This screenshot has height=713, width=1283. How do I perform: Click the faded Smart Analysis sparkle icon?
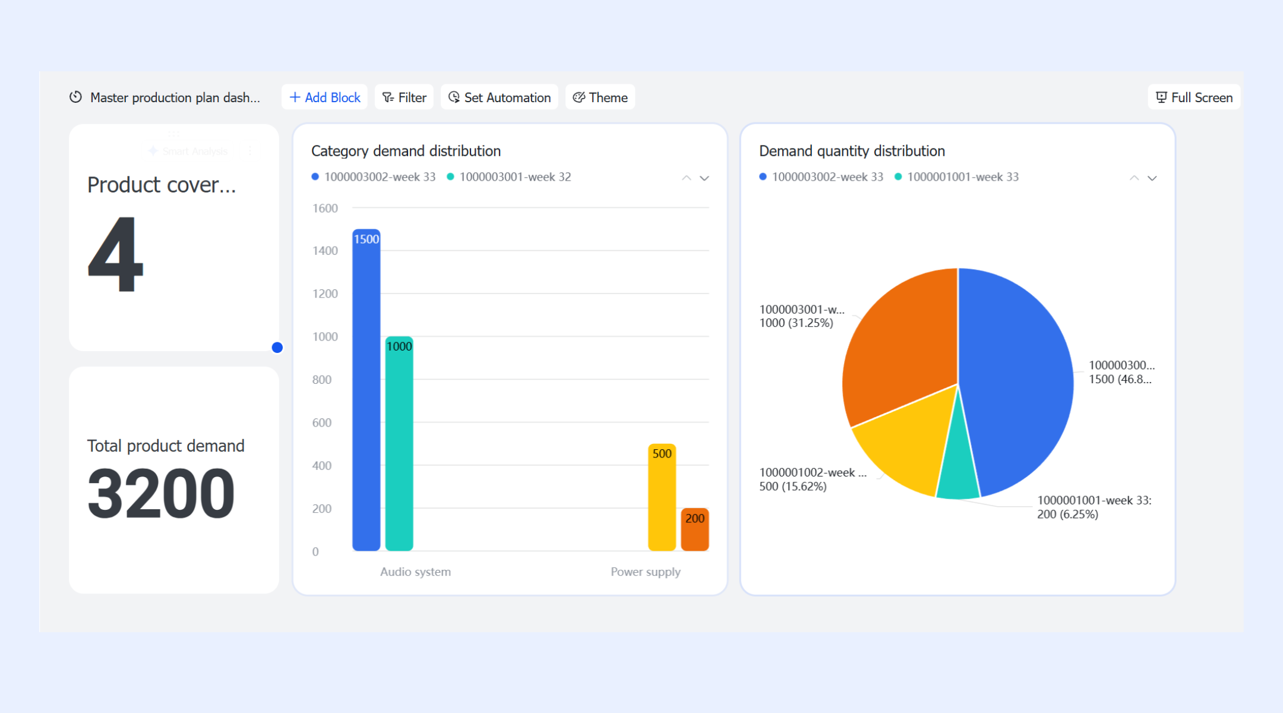pyautogui.click(x=153, y=151)
